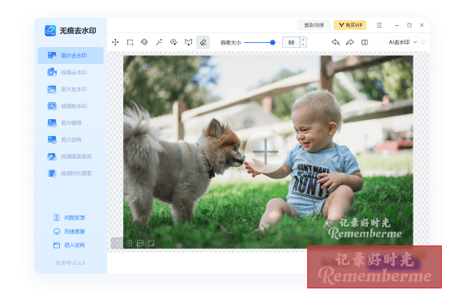The image size is (458, 303).
Task: Select the rectangle selection tool
Action: tap(130, 42)
